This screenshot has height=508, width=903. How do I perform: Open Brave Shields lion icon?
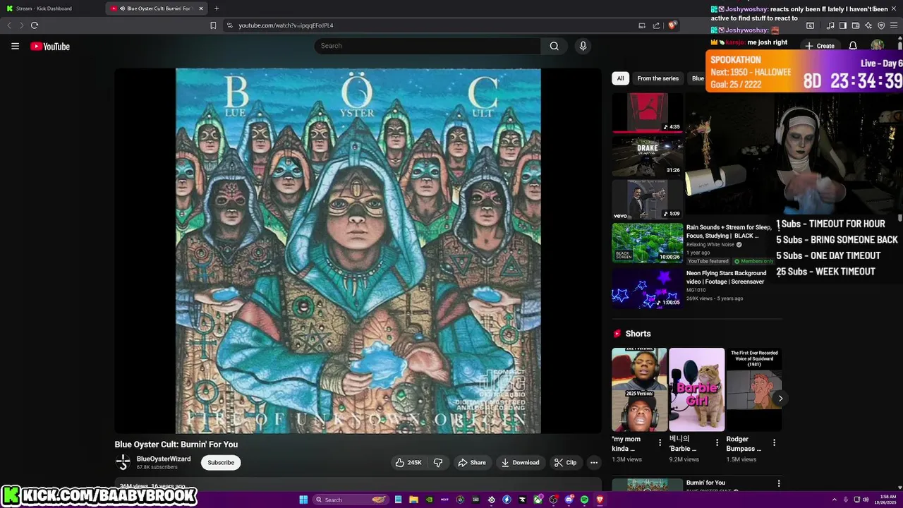(672, 25)
